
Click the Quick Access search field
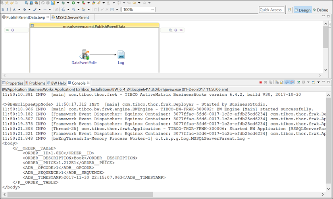(x=271, y=10)
